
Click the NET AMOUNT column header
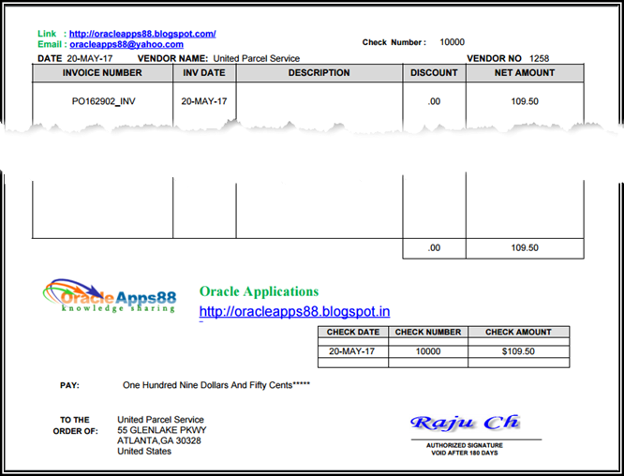tap(525, 73)
